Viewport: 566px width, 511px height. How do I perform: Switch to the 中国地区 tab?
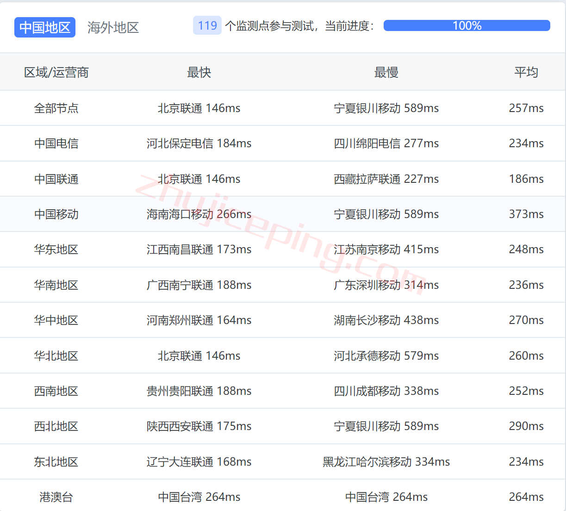pos(45,27)
